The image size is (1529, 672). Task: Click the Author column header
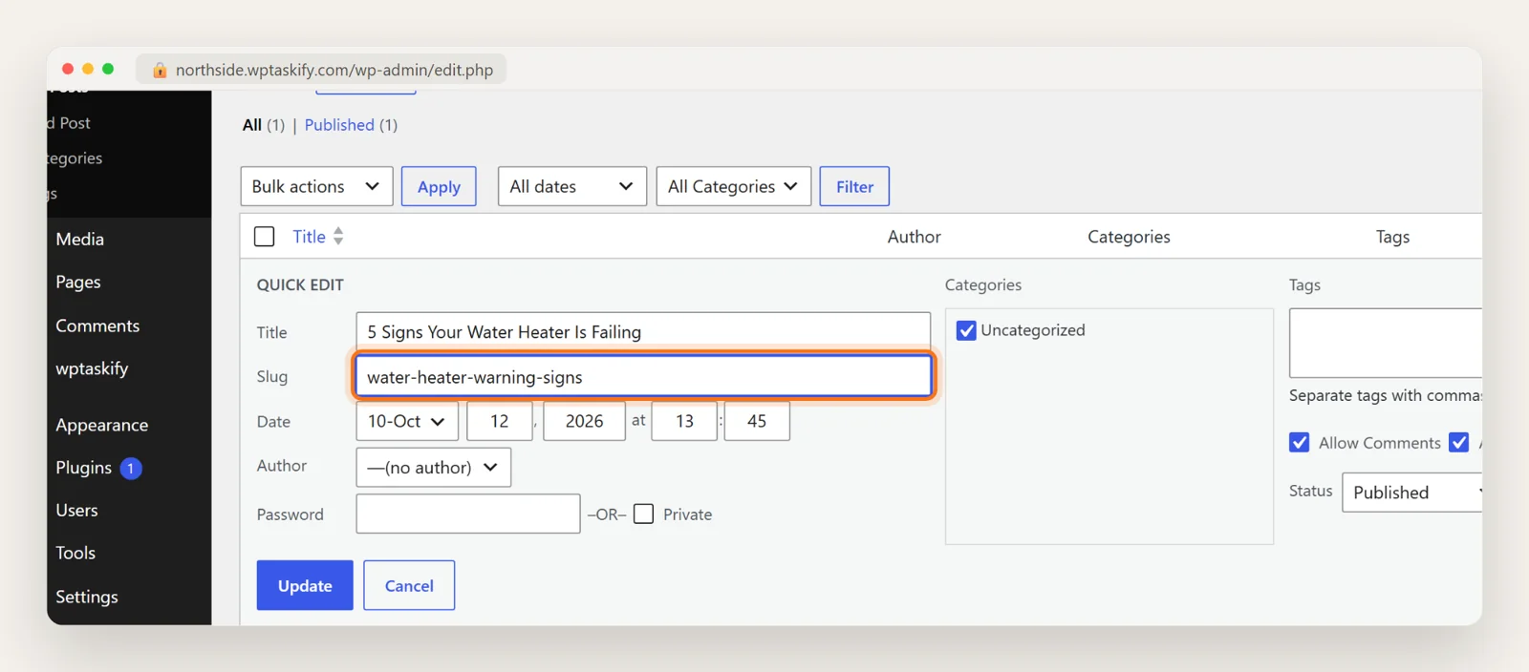(914, 237)
